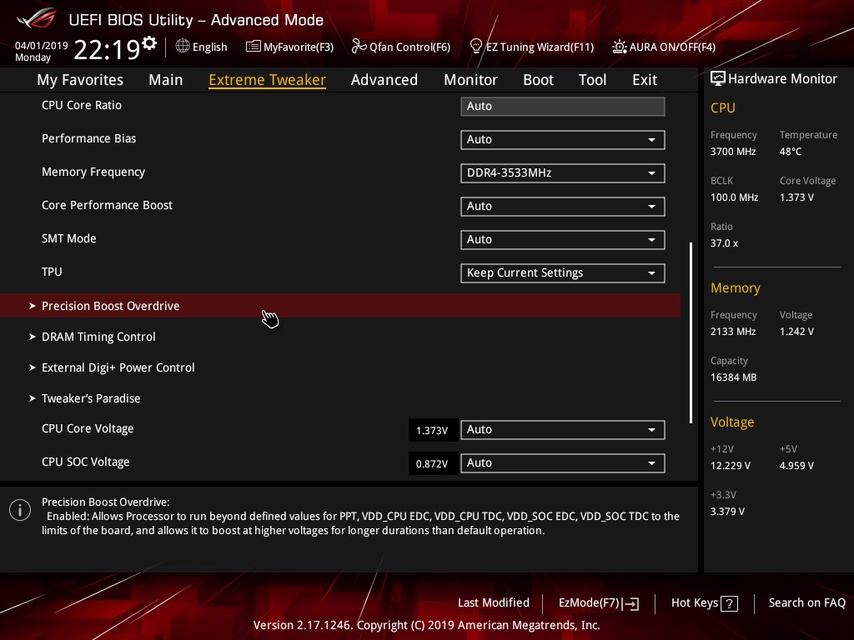854x640 pixels.
Task: Click AURA ON/OFF light icon
Action: pos(620,47)
